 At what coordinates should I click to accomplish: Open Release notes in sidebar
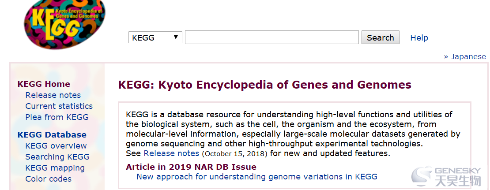pyautogui.click(x=53, y=95)
